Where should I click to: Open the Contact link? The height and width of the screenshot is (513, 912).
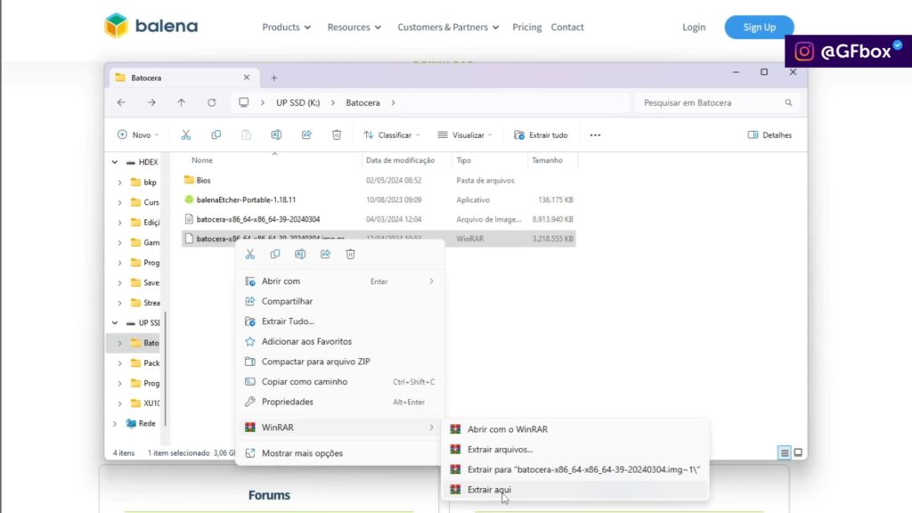coord(567,28)
